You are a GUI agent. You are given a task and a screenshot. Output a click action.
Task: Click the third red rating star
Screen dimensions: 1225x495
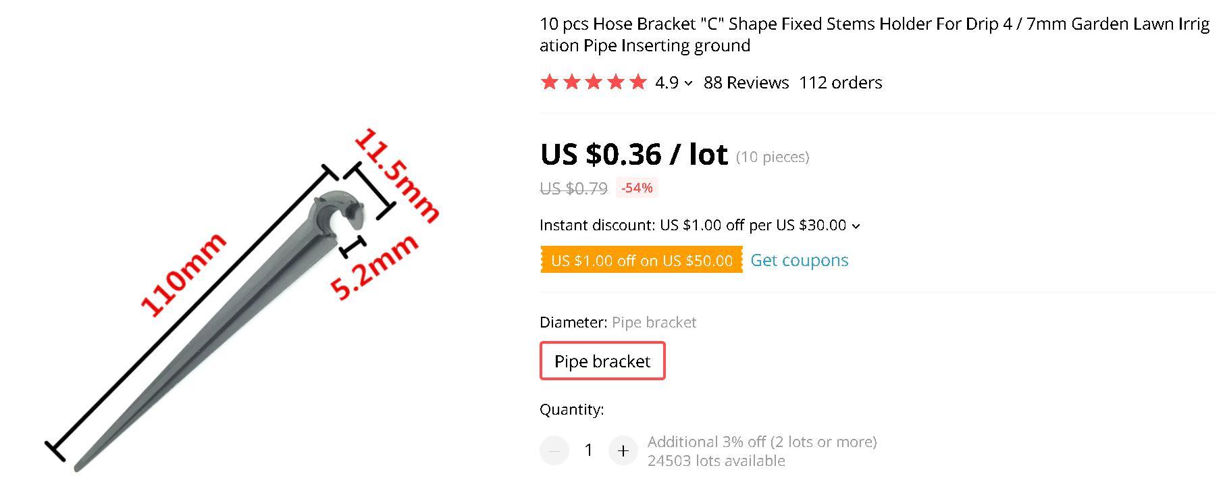(594, 82)
